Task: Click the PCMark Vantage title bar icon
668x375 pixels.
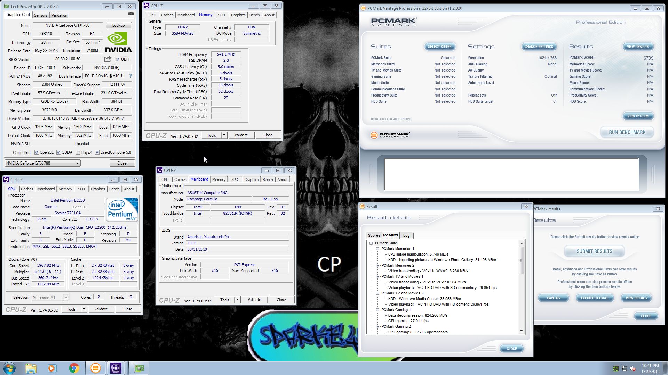Action: coord(363,8)
